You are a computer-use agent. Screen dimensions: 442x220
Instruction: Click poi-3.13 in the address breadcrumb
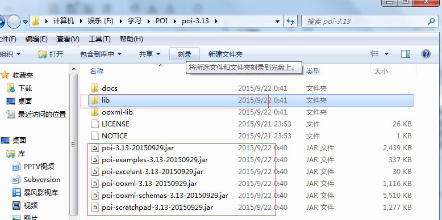(195, 21)
